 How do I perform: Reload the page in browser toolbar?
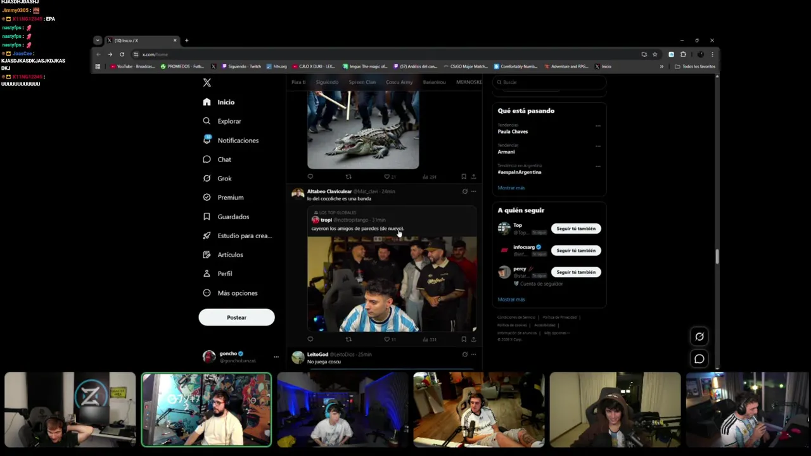[x=122, y=54]
